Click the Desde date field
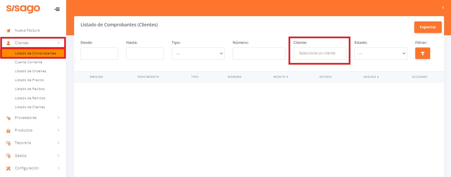 point(99,54)
